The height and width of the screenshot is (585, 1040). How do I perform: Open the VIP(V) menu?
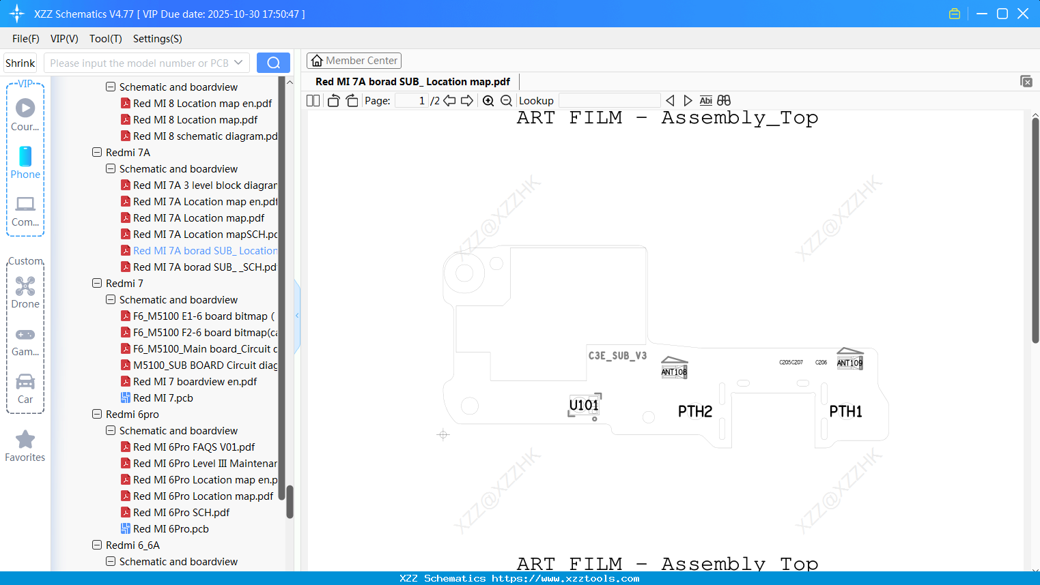click(x=64, y=39)
